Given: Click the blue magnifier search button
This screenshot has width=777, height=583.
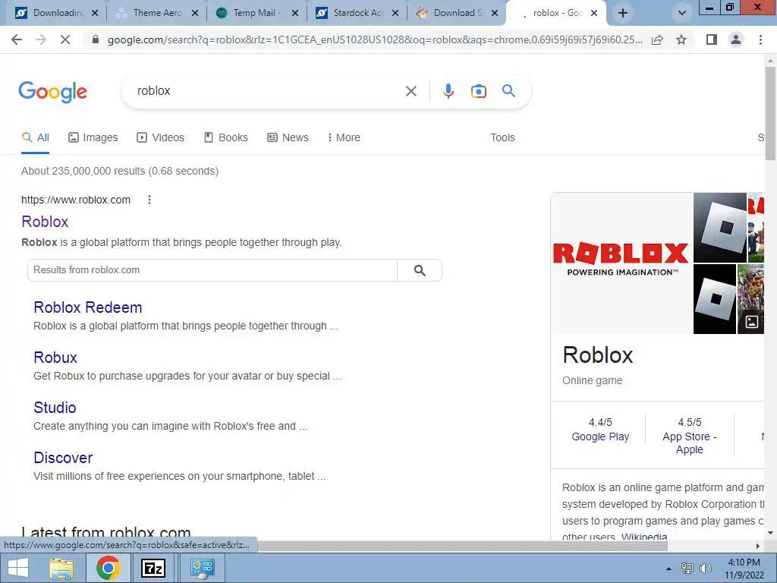Looking at the screenshot, I should 508,91.
